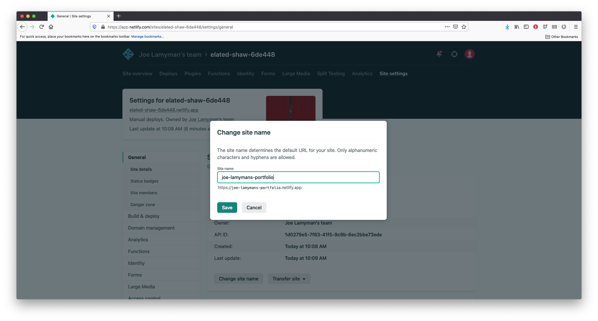Click the Netlify diamond logo icon
598x321 pixels.
pos(128,54)
